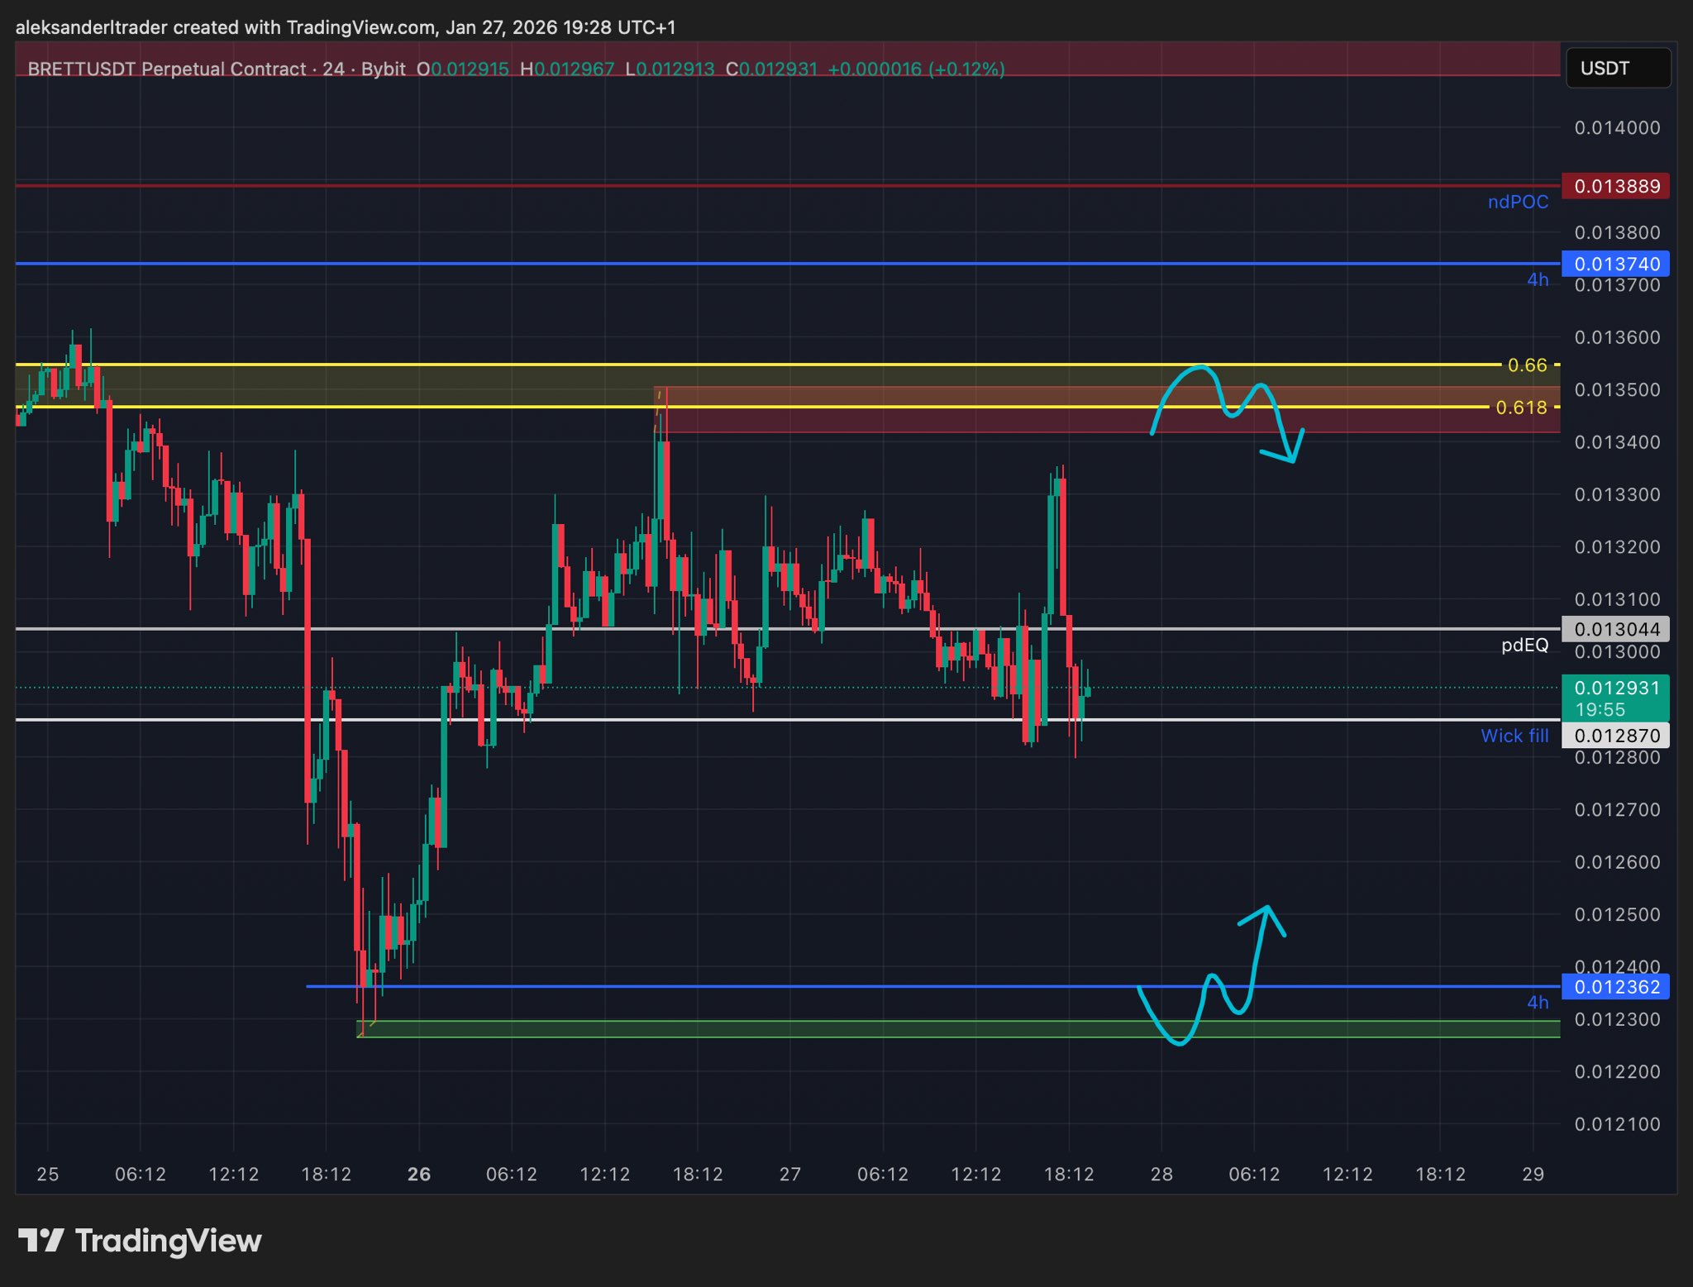Select the green demand zone rectangle
The image size is (1693, 1287).
coord(827,1029)
